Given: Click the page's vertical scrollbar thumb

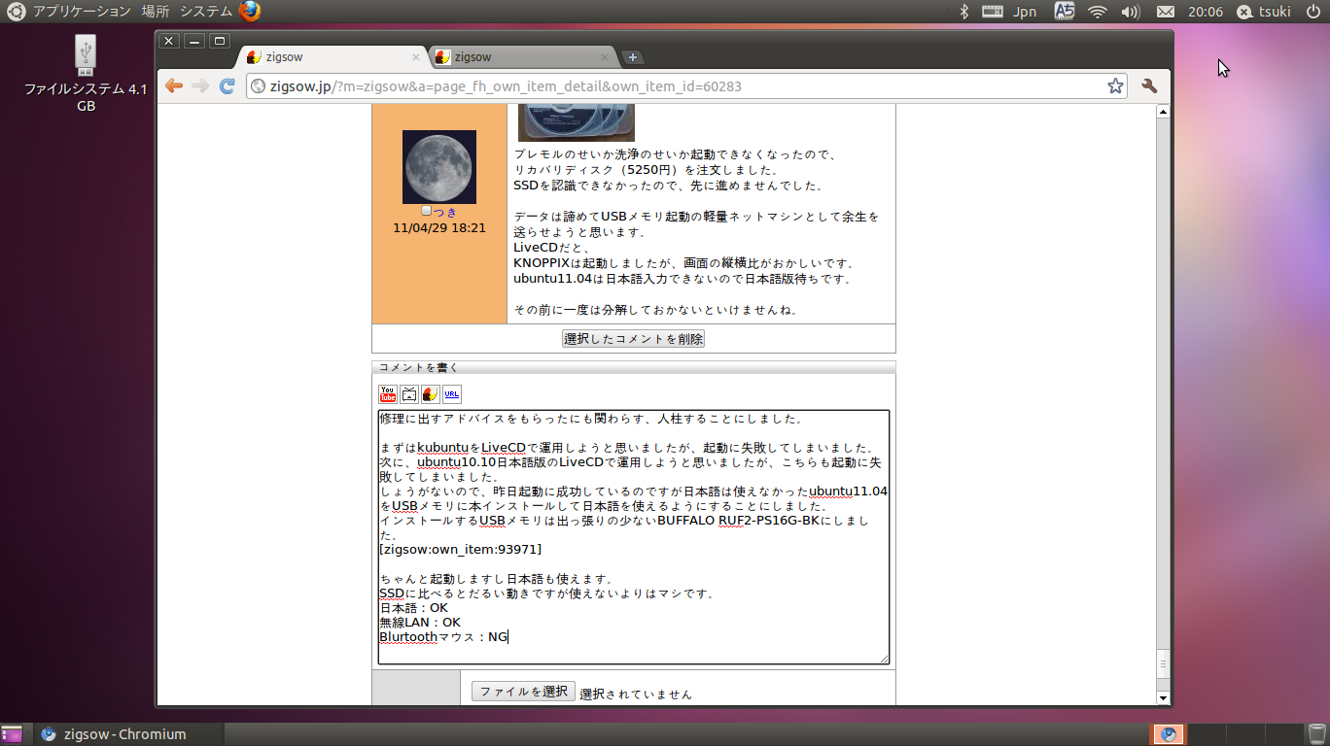Looking at the screenshot, I should 1163,664.
